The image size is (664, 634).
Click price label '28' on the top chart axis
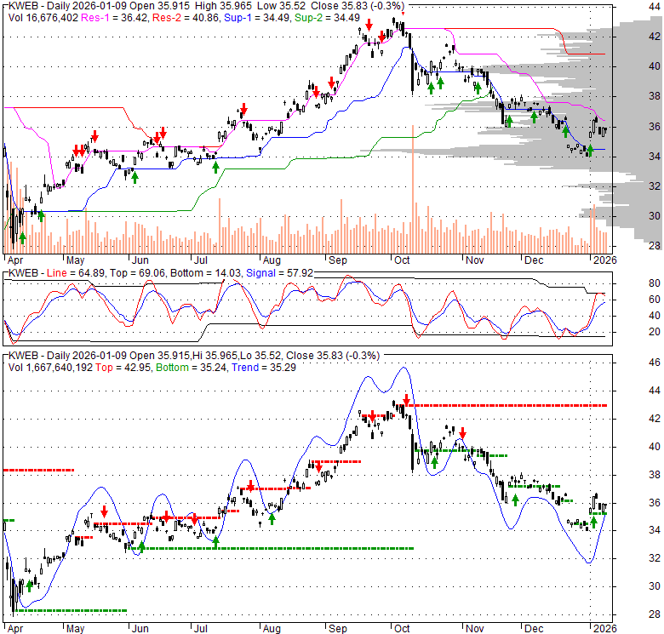[655, 245]
